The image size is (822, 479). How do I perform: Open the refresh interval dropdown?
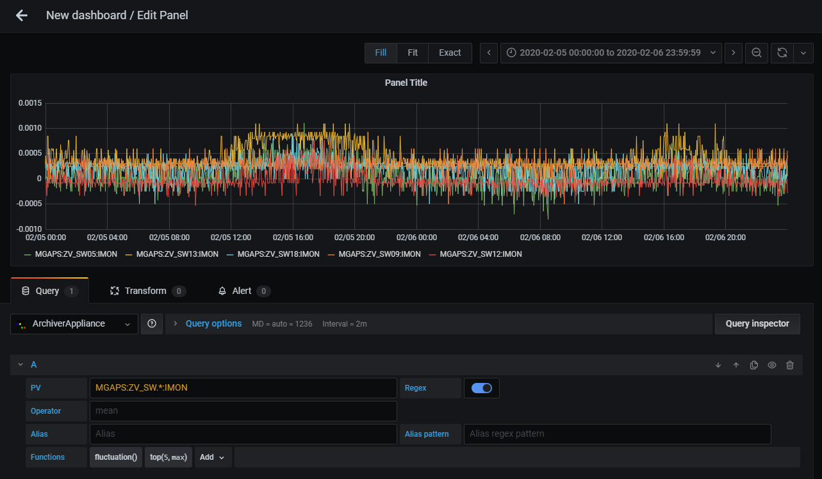(803, 53)
